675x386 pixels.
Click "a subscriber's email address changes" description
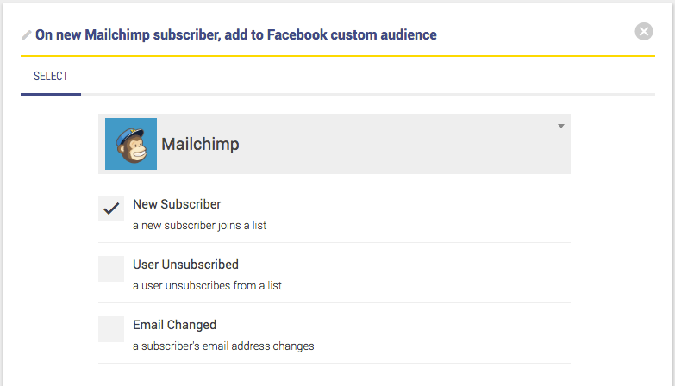[223, 346]
